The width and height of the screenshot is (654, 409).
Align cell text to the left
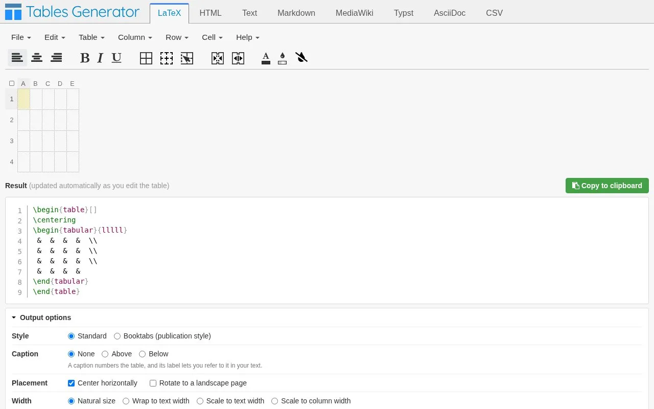click(17, 58)
